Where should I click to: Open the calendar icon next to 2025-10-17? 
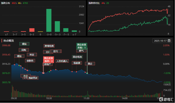[x=169, y=41]
